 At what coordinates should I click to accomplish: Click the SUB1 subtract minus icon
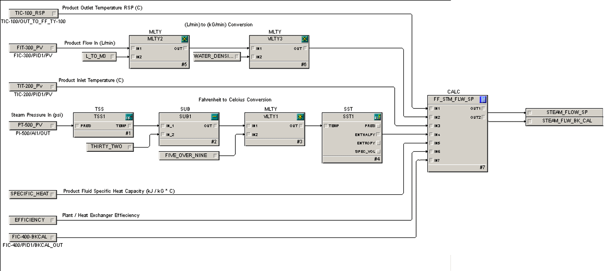214,117
